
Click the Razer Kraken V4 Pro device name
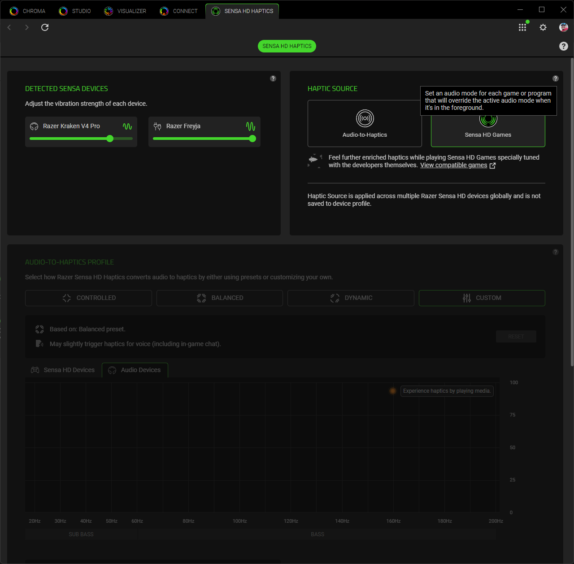[x=71, y=126]
